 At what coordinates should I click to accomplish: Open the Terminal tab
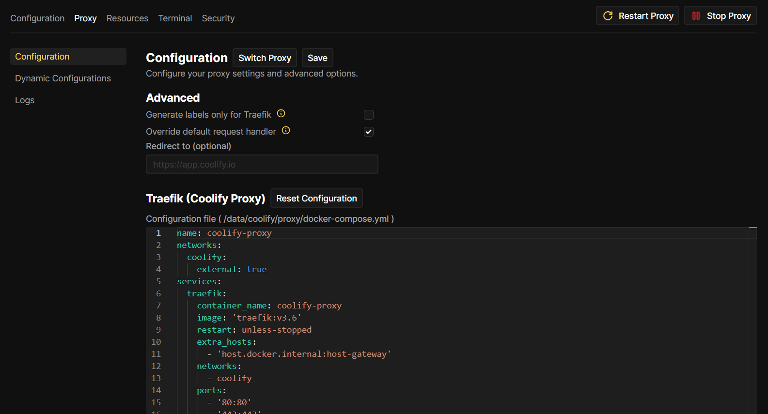click(x=175, y=18)
